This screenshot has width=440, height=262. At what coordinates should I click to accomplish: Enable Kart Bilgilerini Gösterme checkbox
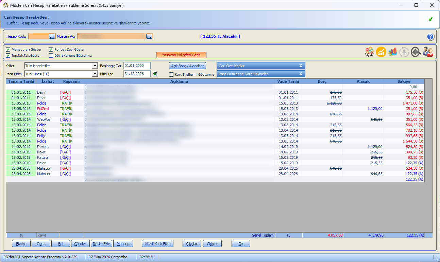[x=171, y=75]
